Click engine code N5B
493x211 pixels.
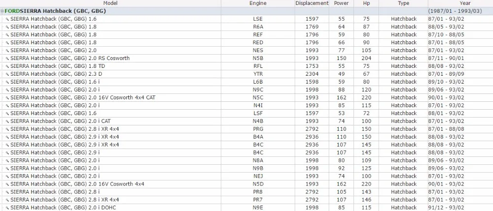[x=258, y=59]
